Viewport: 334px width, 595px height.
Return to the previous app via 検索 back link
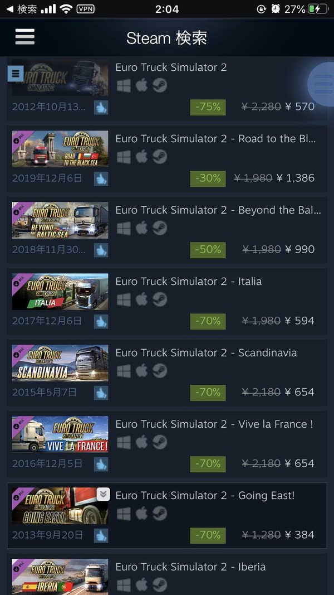tap(22, 9)
